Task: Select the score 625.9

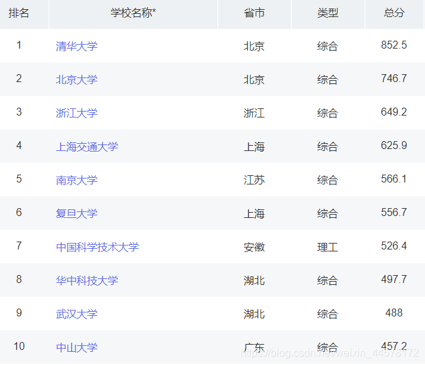Action: (394, 146)
